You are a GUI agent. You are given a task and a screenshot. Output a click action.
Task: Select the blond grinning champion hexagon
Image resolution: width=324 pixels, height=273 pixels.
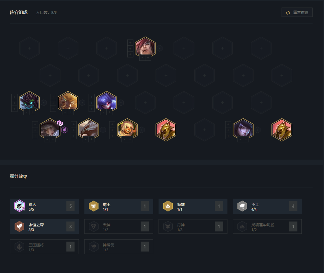[x=127, y=129]
